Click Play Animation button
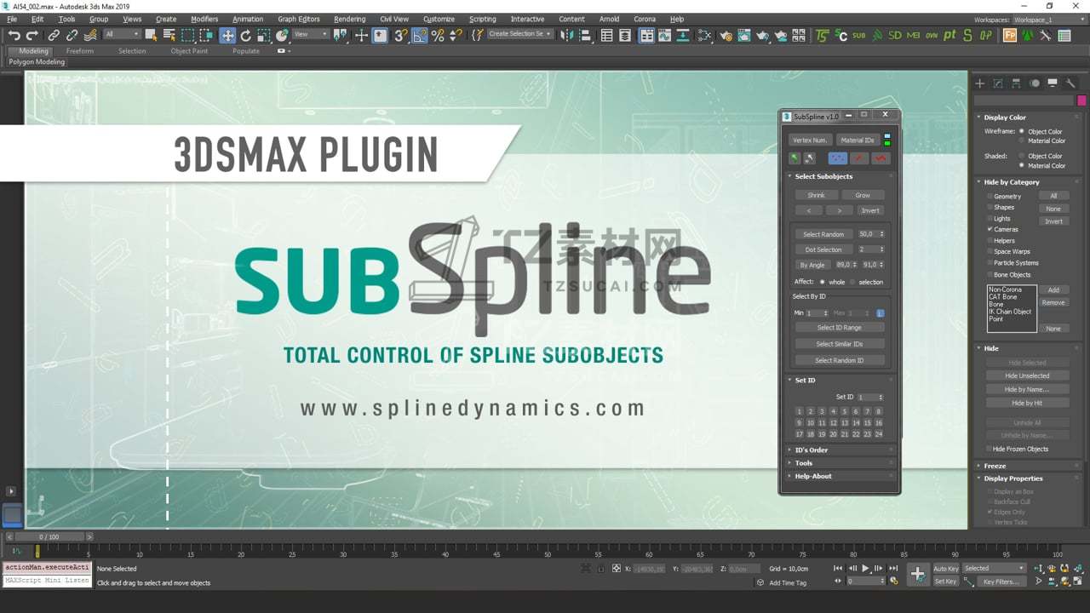The width and height of the screenshot is (1090, 613). coord(866,568)
